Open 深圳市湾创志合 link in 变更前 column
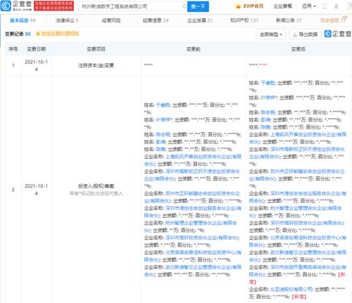The height and width of the screenshot is (303, 352). pos(192,212)
